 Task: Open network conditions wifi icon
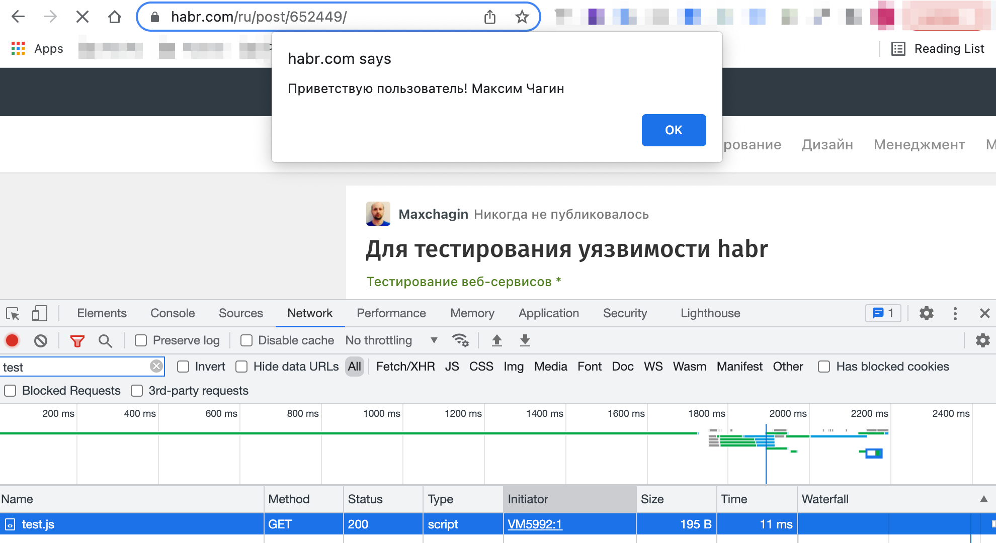pos(460,340)
